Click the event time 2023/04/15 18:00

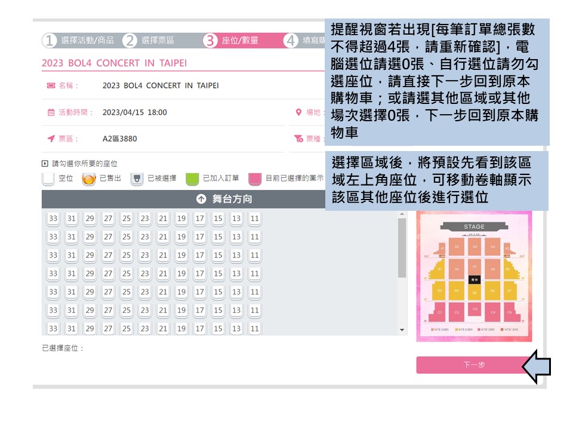[x=134, y=112]
